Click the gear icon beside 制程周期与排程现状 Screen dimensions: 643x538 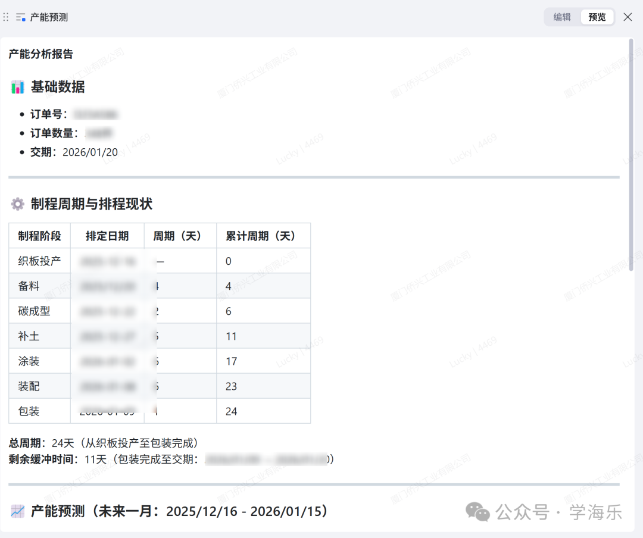click(18, 204)
